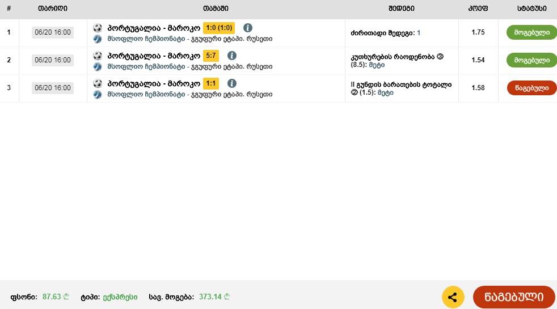Click the yellow share button
This screenshot has width=557, height=309.
point(453,297)
